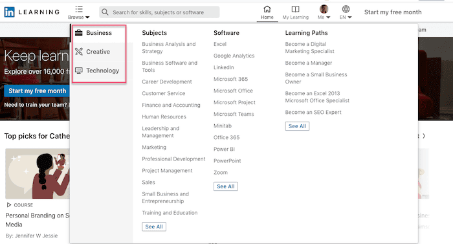Expand the Me dropdown arrow
Viewport: 453px width, 244px height.
pyautogui.click(x=328, y=17)
